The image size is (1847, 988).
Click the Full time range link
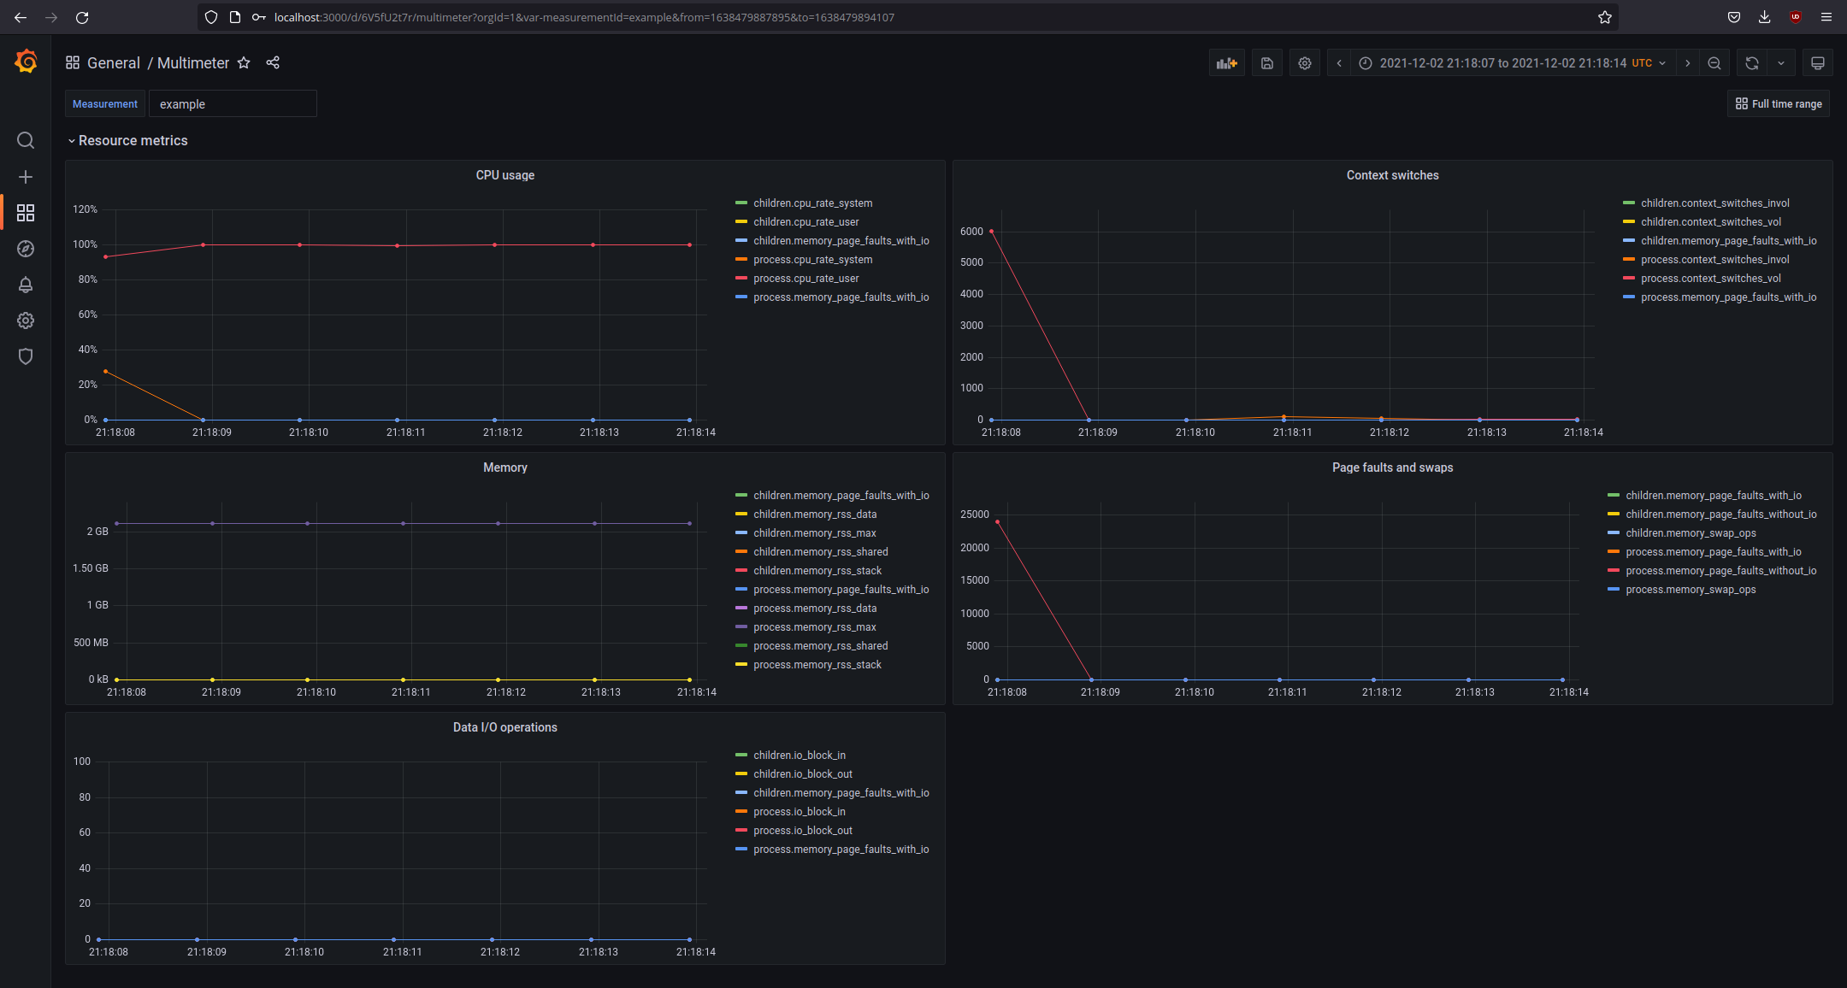click(1779, 103)
